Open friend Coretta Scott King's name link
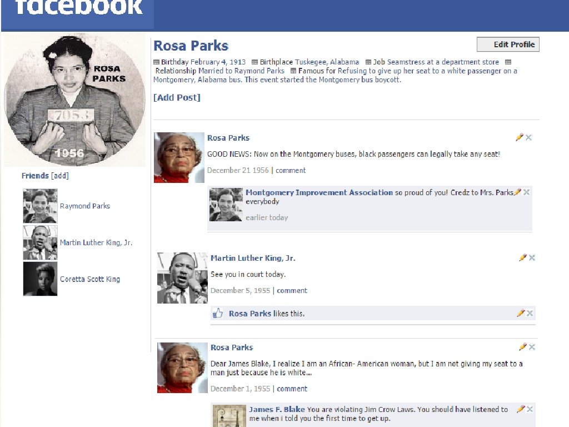 pos(90,279)
